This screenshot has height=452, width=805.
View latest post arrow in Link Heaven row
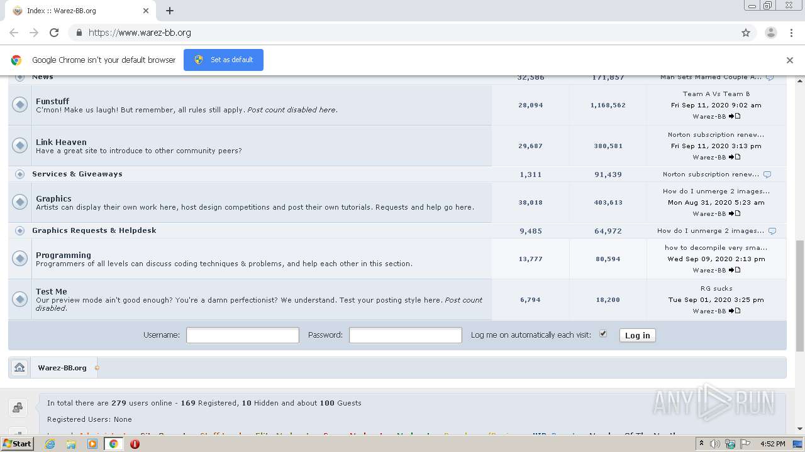coord(735,157)
